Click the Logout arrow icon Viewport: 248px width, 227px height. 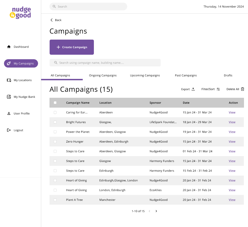click(9, 130)
